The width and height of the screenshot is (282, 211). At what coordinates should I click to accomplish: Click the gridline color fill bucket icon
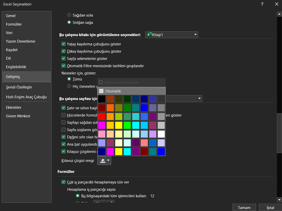(x=102, y=160)
